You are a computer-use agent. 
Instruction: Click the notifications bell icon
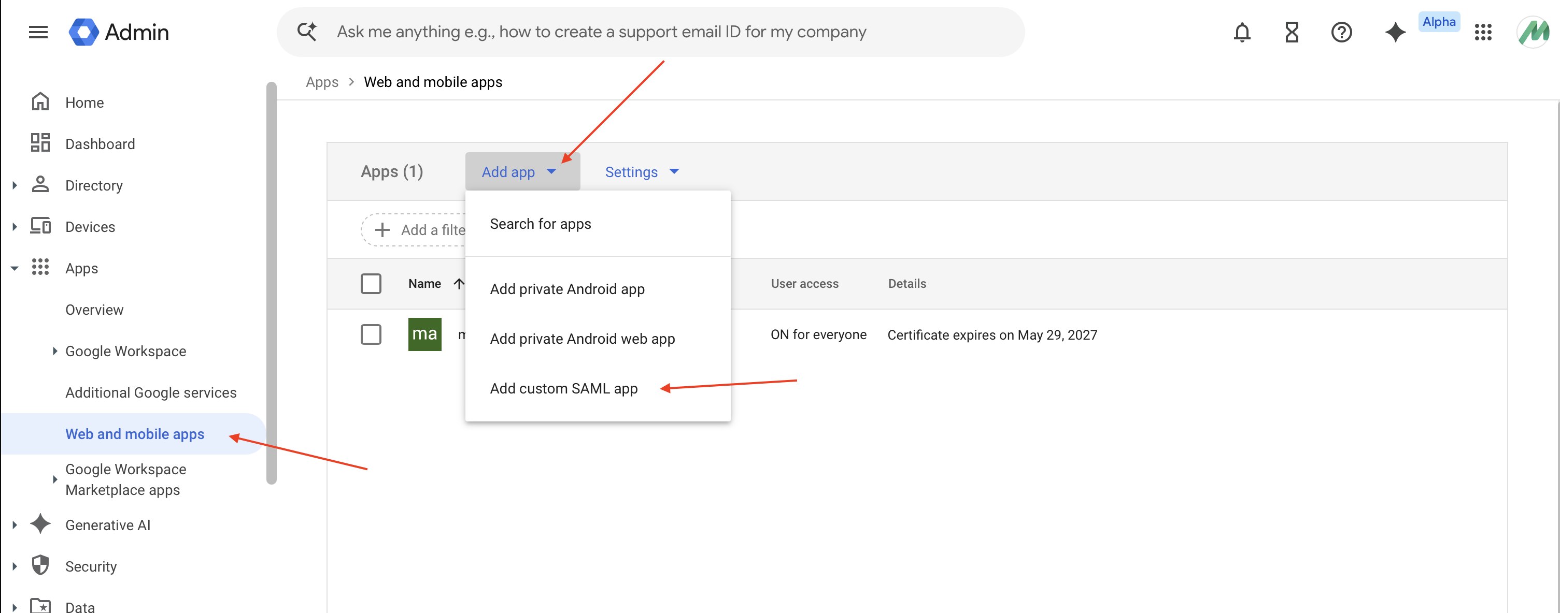click(1241, 32)
